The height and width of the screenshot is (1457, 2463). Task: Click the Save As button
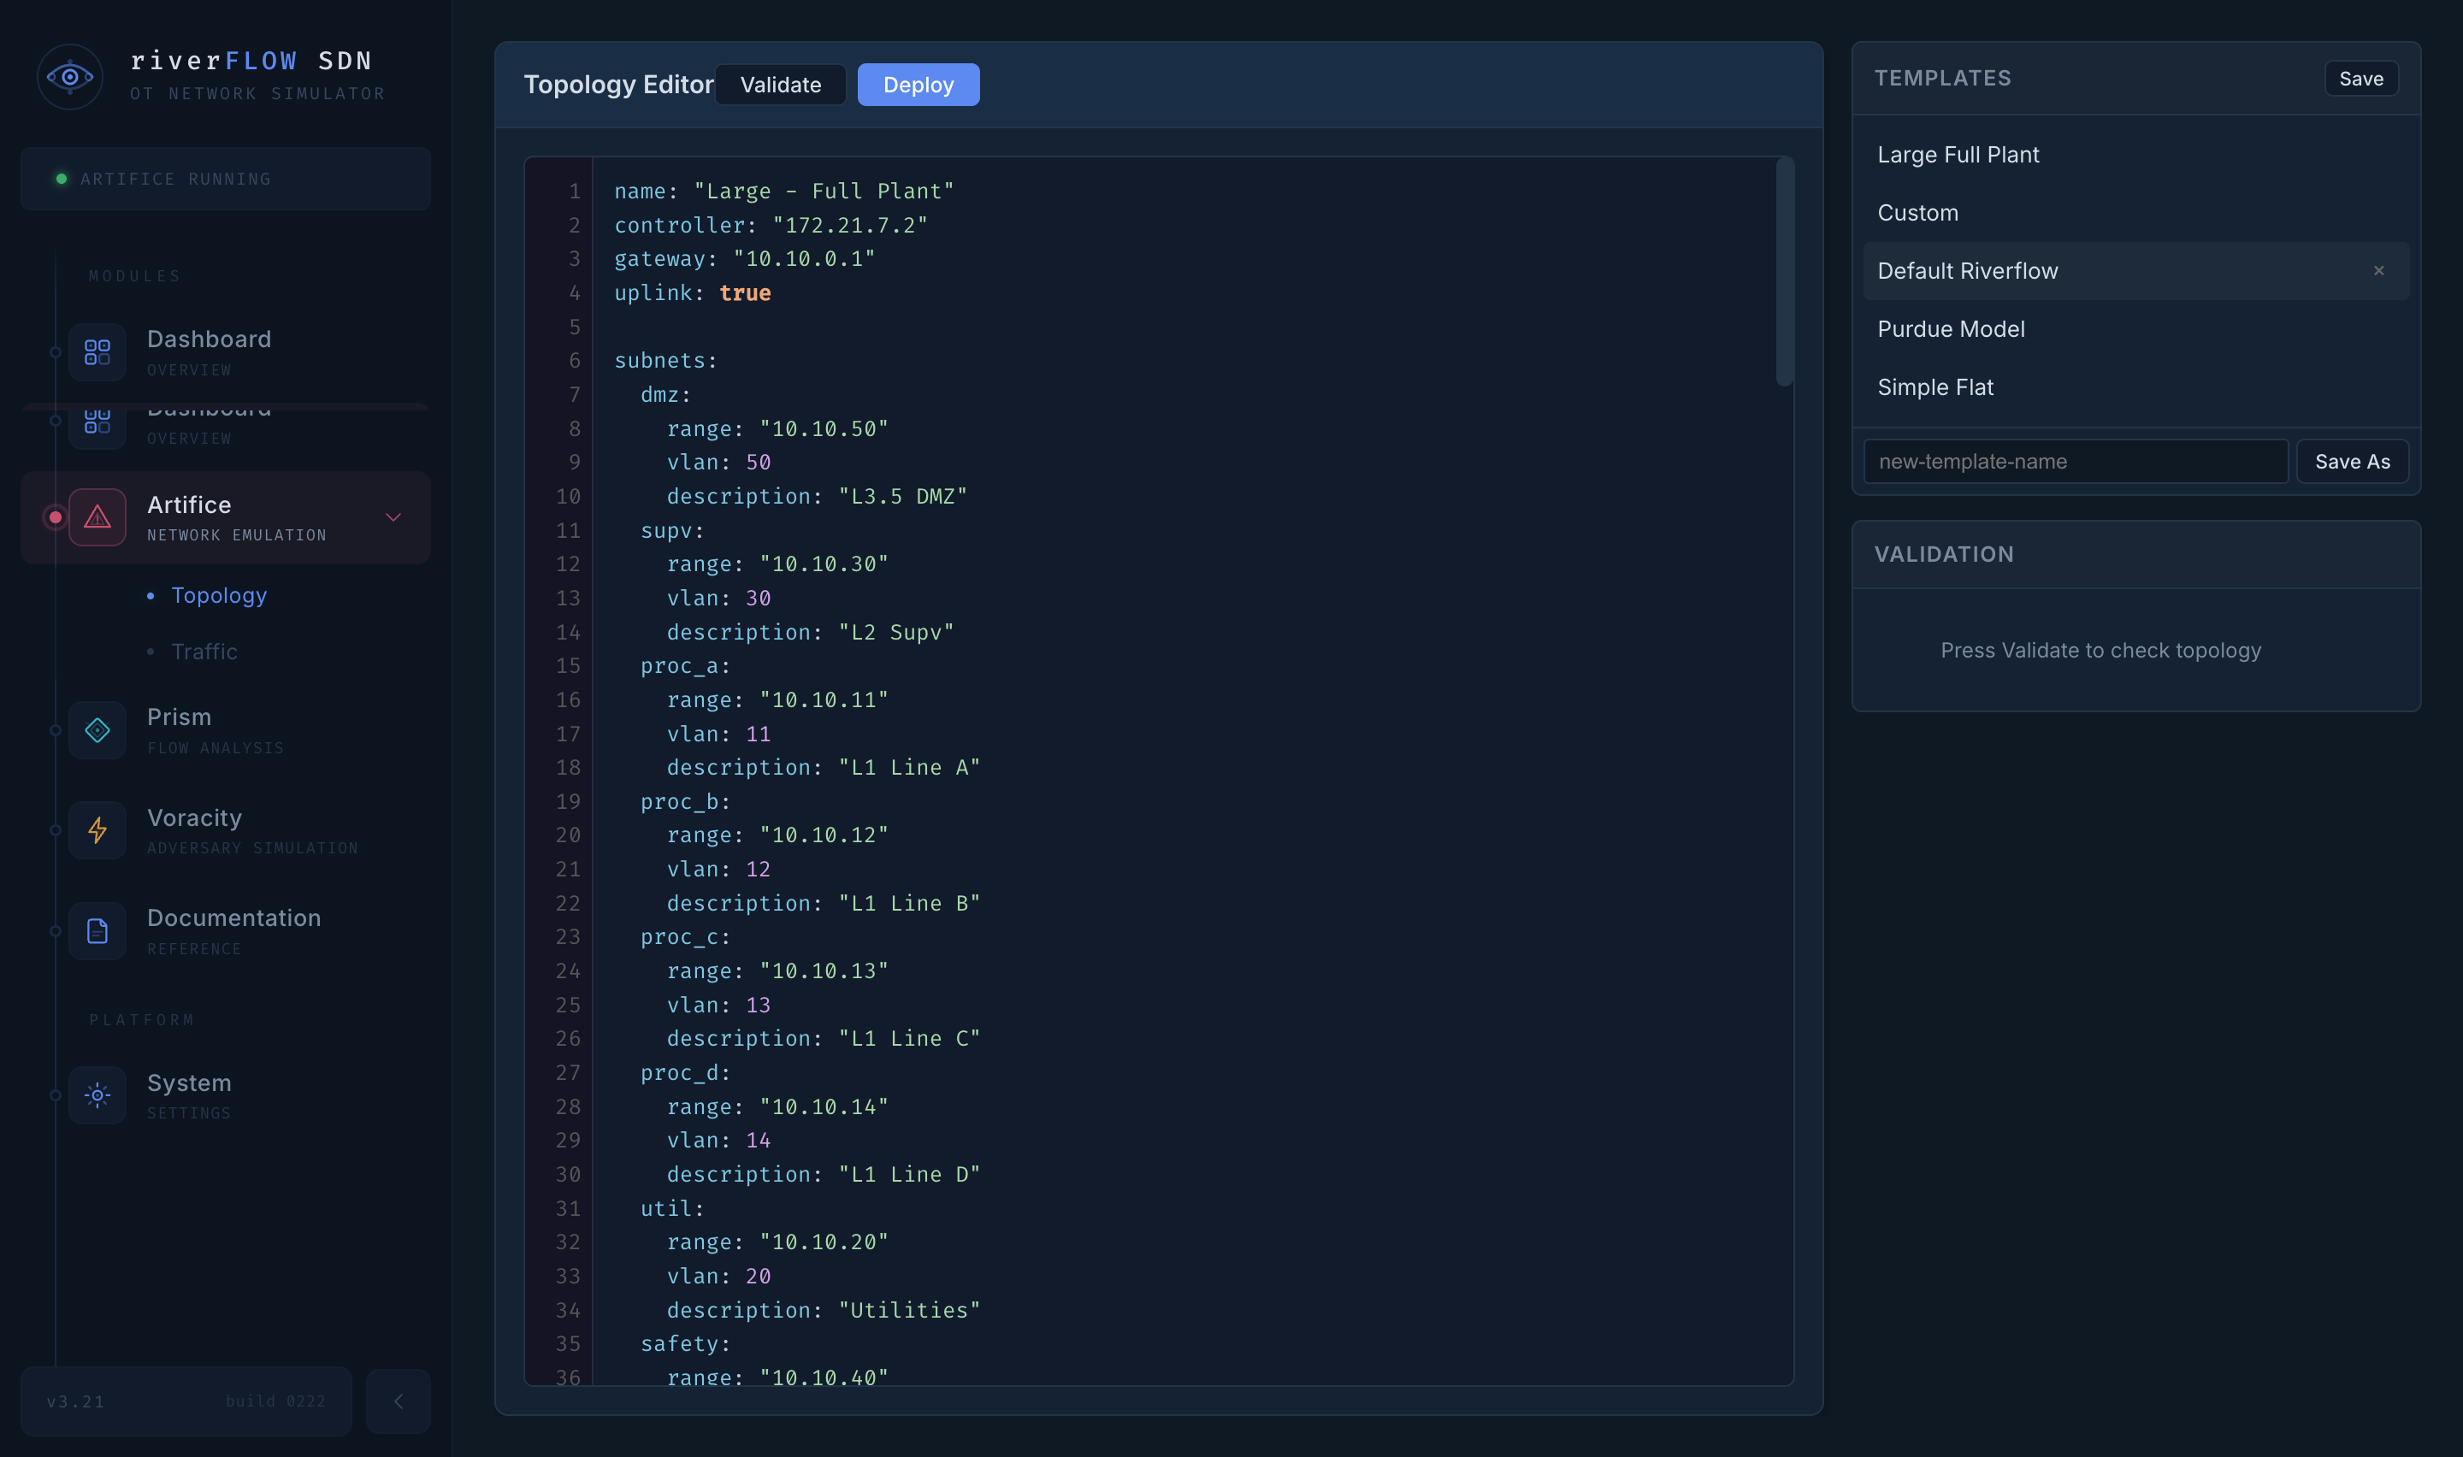coord(2352,462)
